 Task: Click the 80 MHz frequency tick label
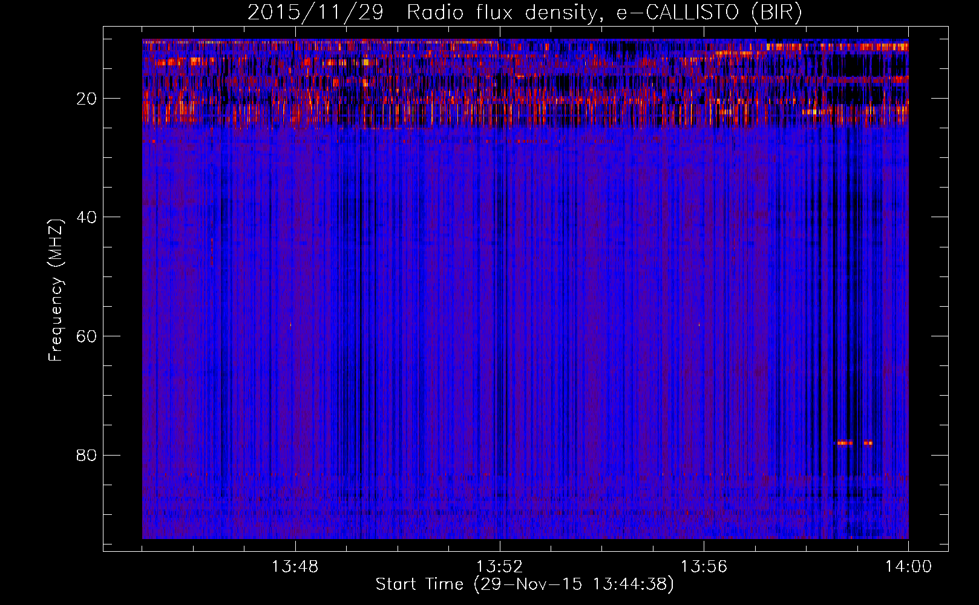click(x=87, y=455)
